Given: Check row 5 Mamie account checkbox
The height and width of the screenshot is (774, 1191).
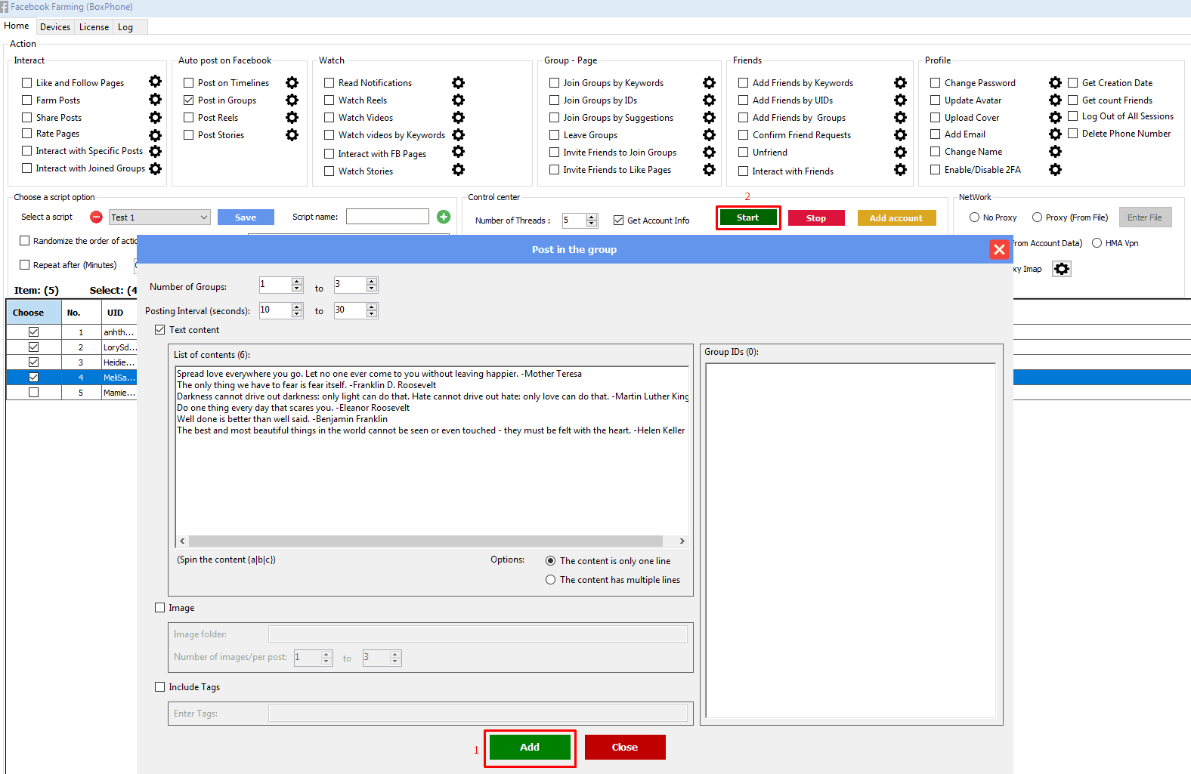Looking at the screenshot, I should pos(33,392).
